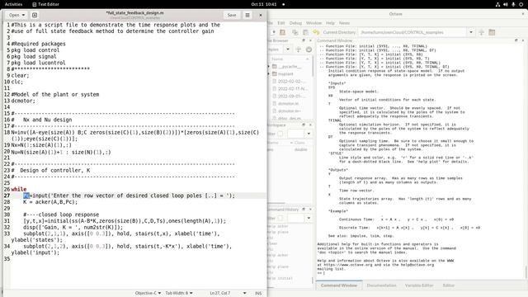Click the 'while' keyword on line 26
This screenshot has height=297, width=528.
click(x=18, y=189)
